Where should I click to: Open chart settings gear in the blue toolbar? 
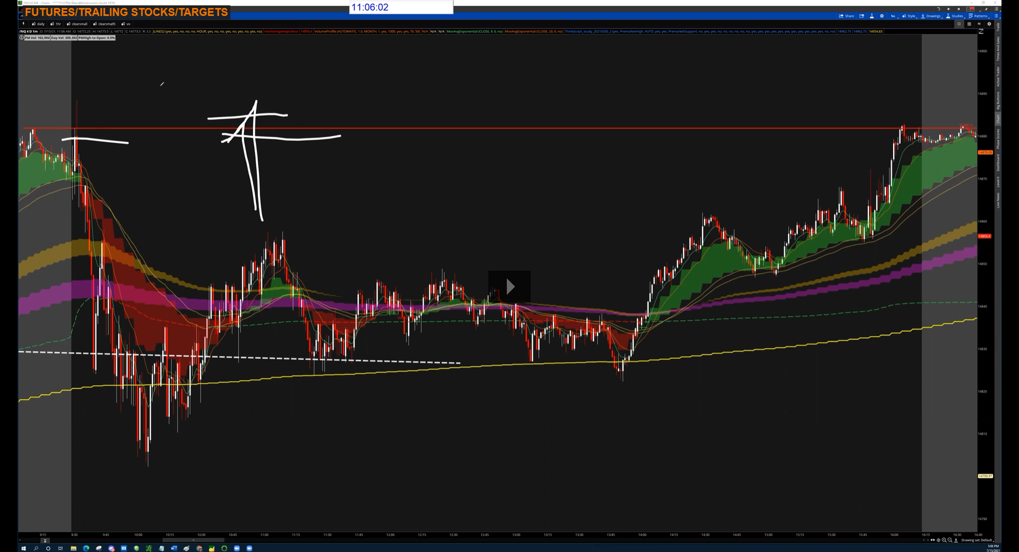pyautogui.click(x=882, y=16)
